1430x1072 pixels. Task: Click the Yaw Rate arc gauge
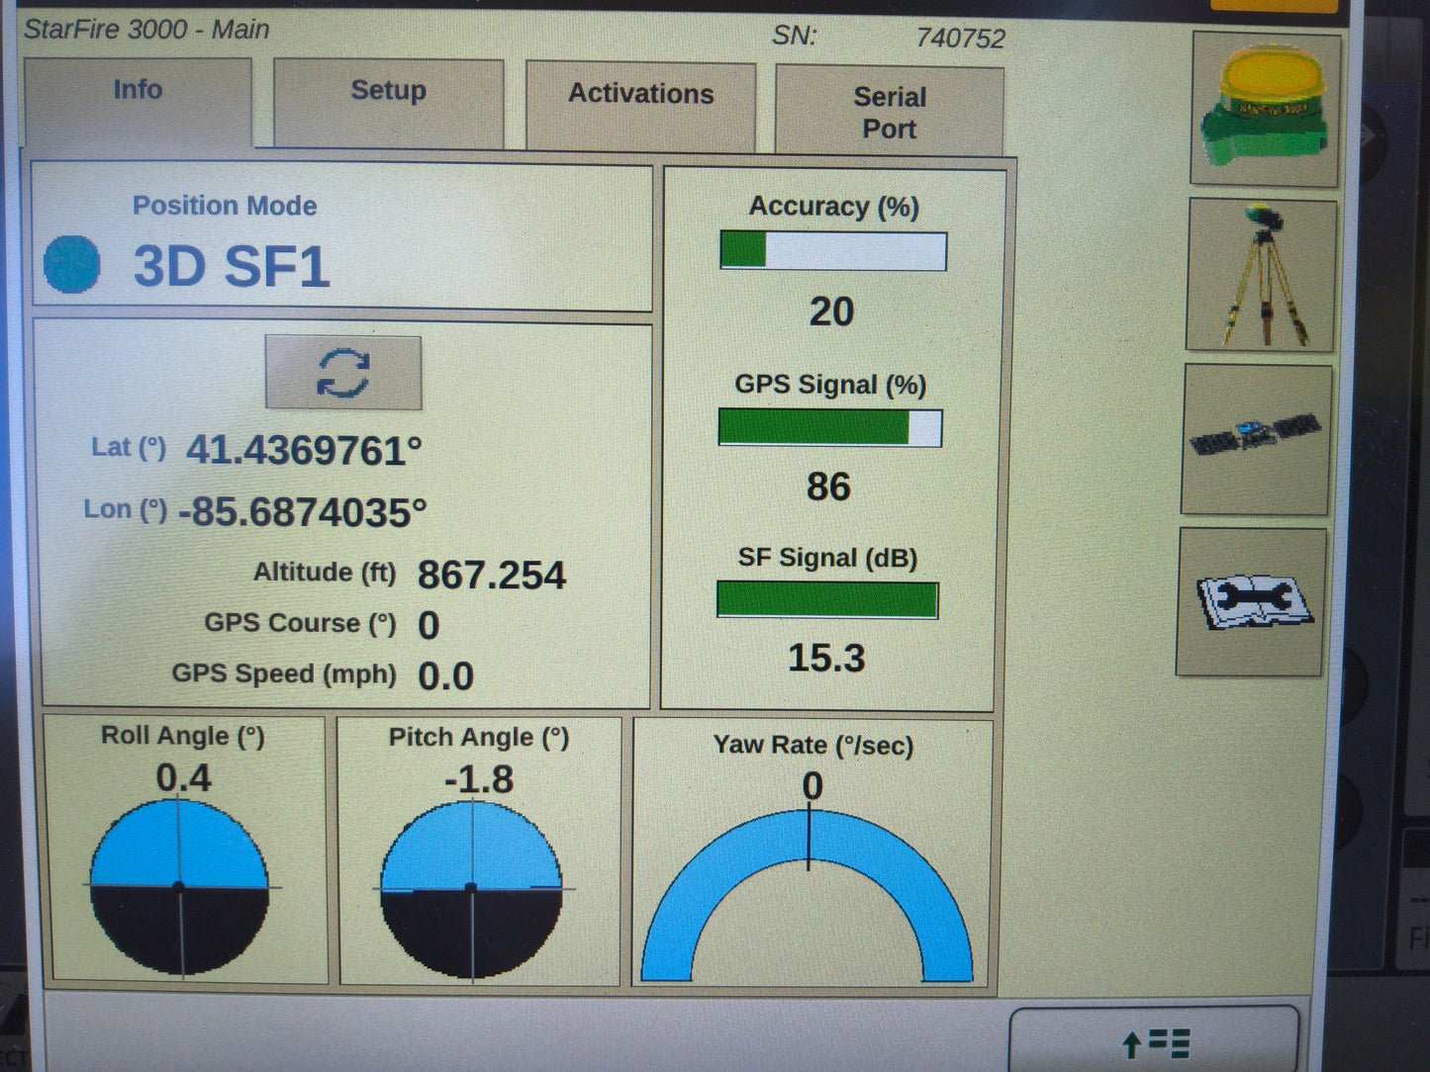[x=808, y=895]
